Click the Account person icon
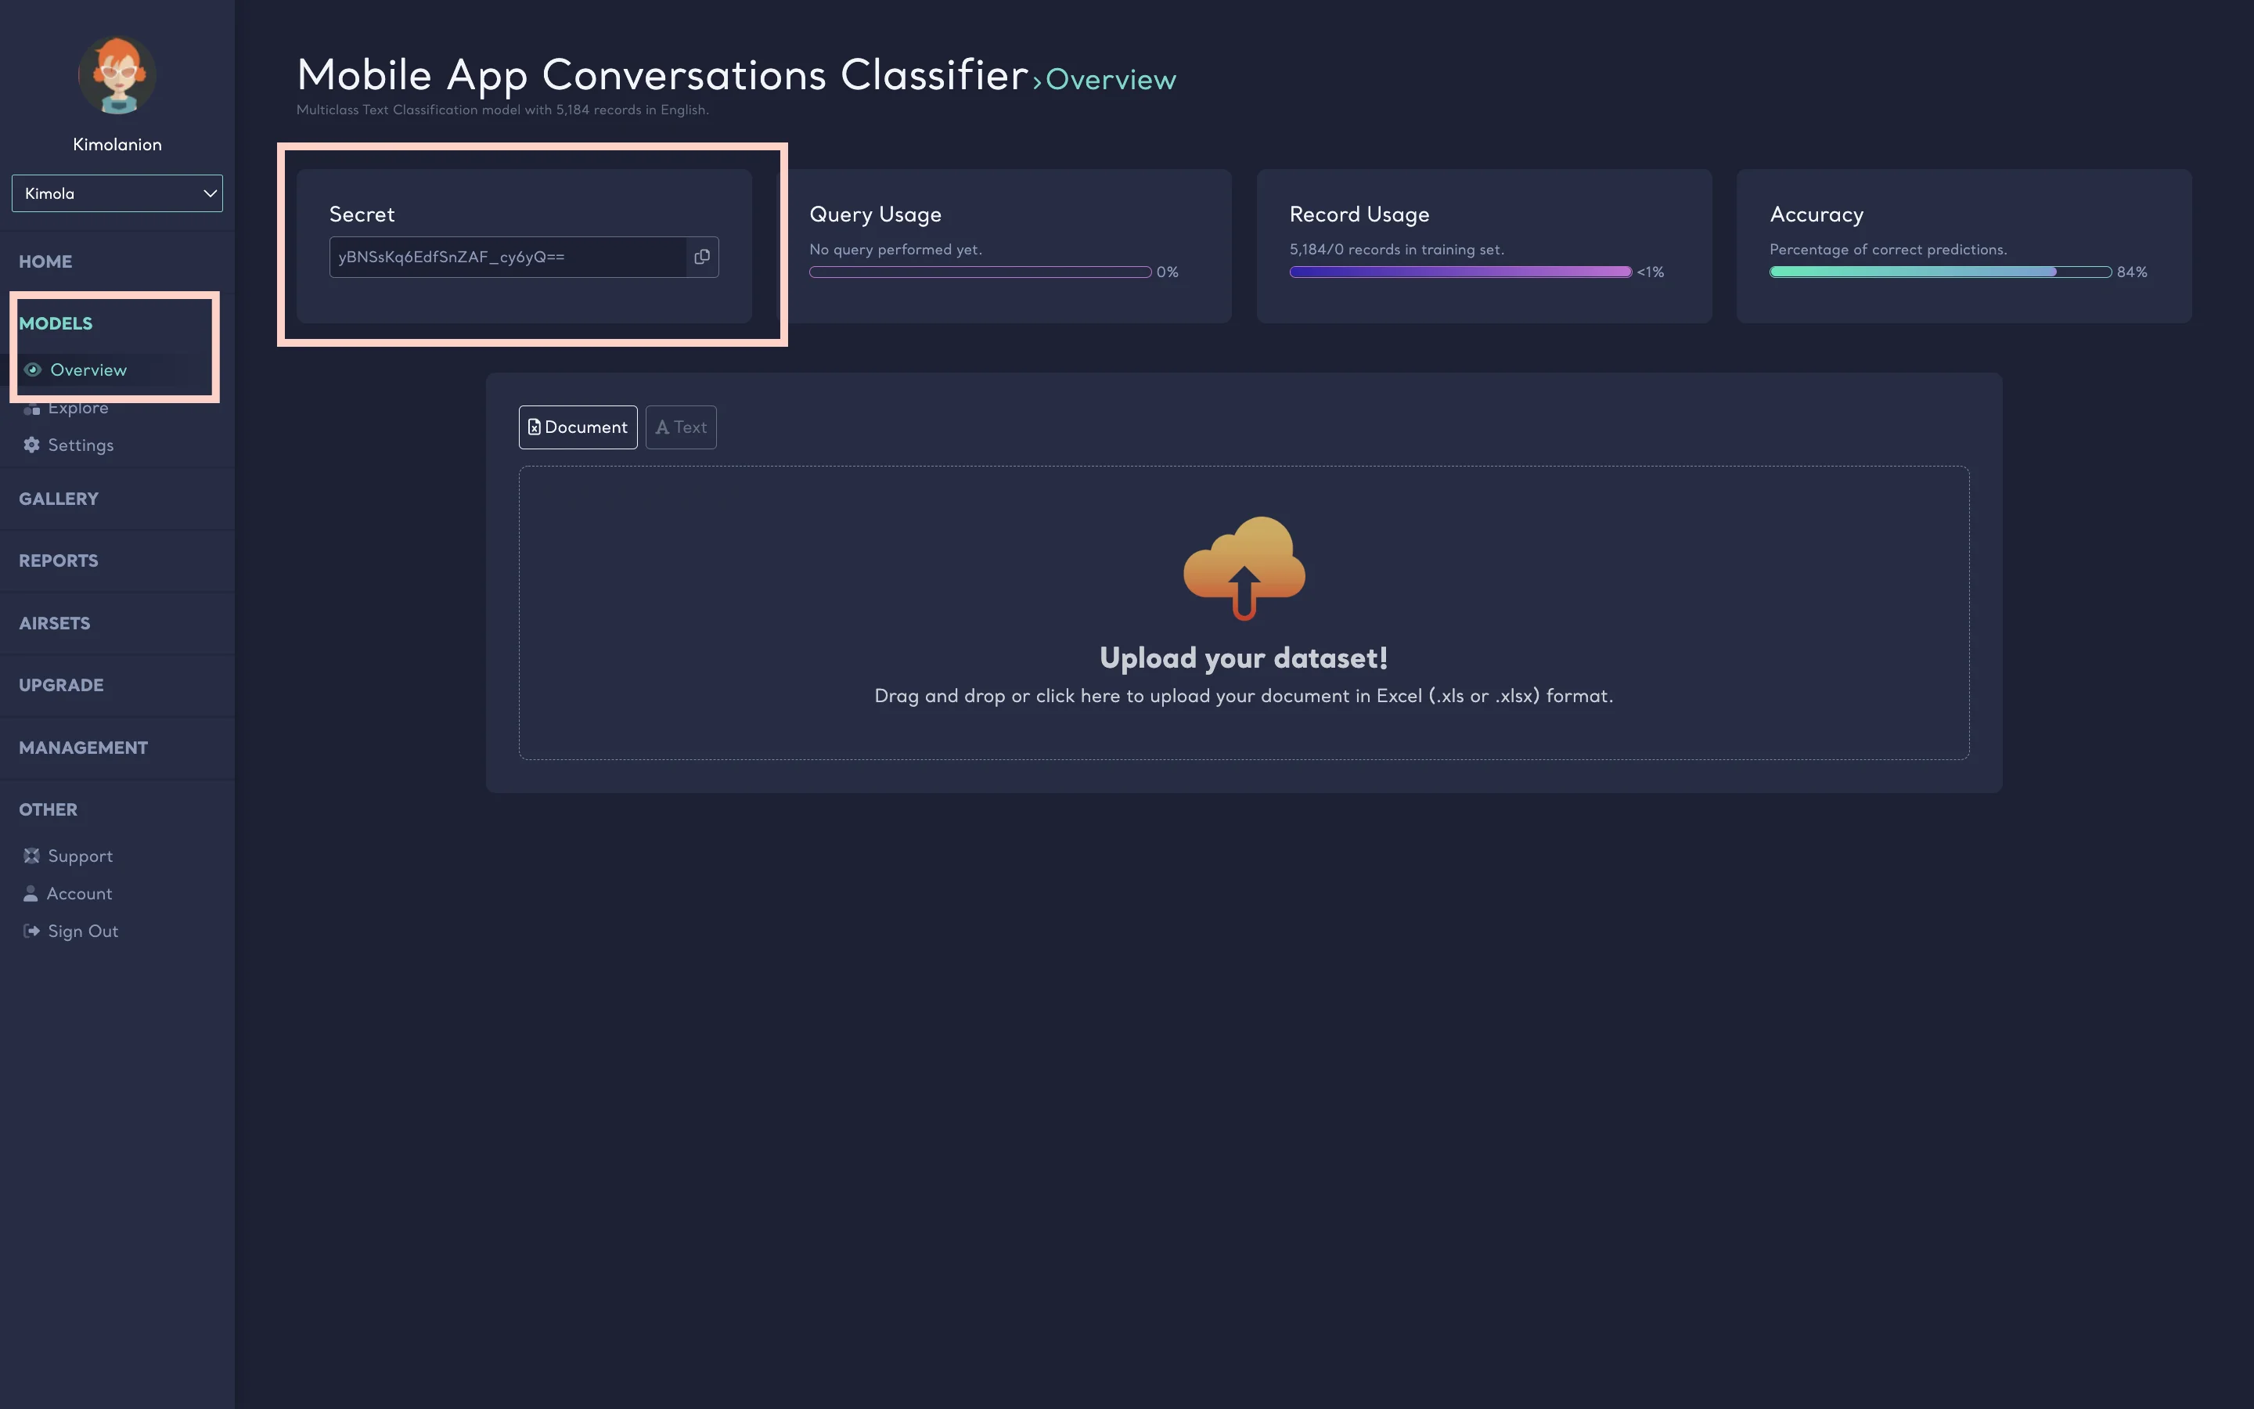The width and height of the screenshot is (2254, 1409). (31, 894)
